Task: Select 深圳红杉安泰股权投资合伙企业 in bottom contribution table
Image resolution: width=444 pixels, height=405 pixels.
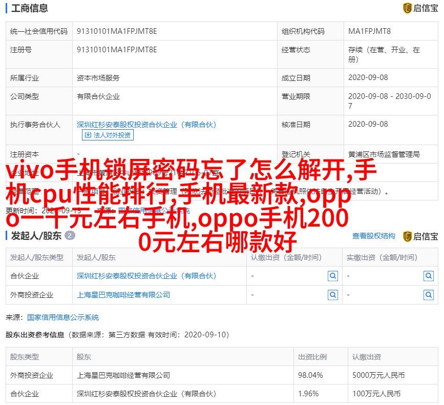Action: pos(146,394)
